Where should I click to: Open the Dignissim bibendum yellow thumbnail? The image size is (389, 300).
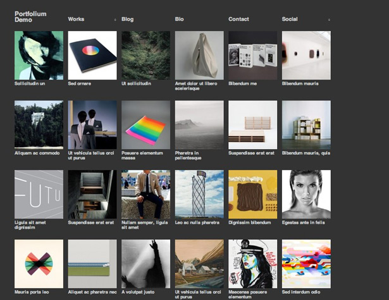click(252, 195)
